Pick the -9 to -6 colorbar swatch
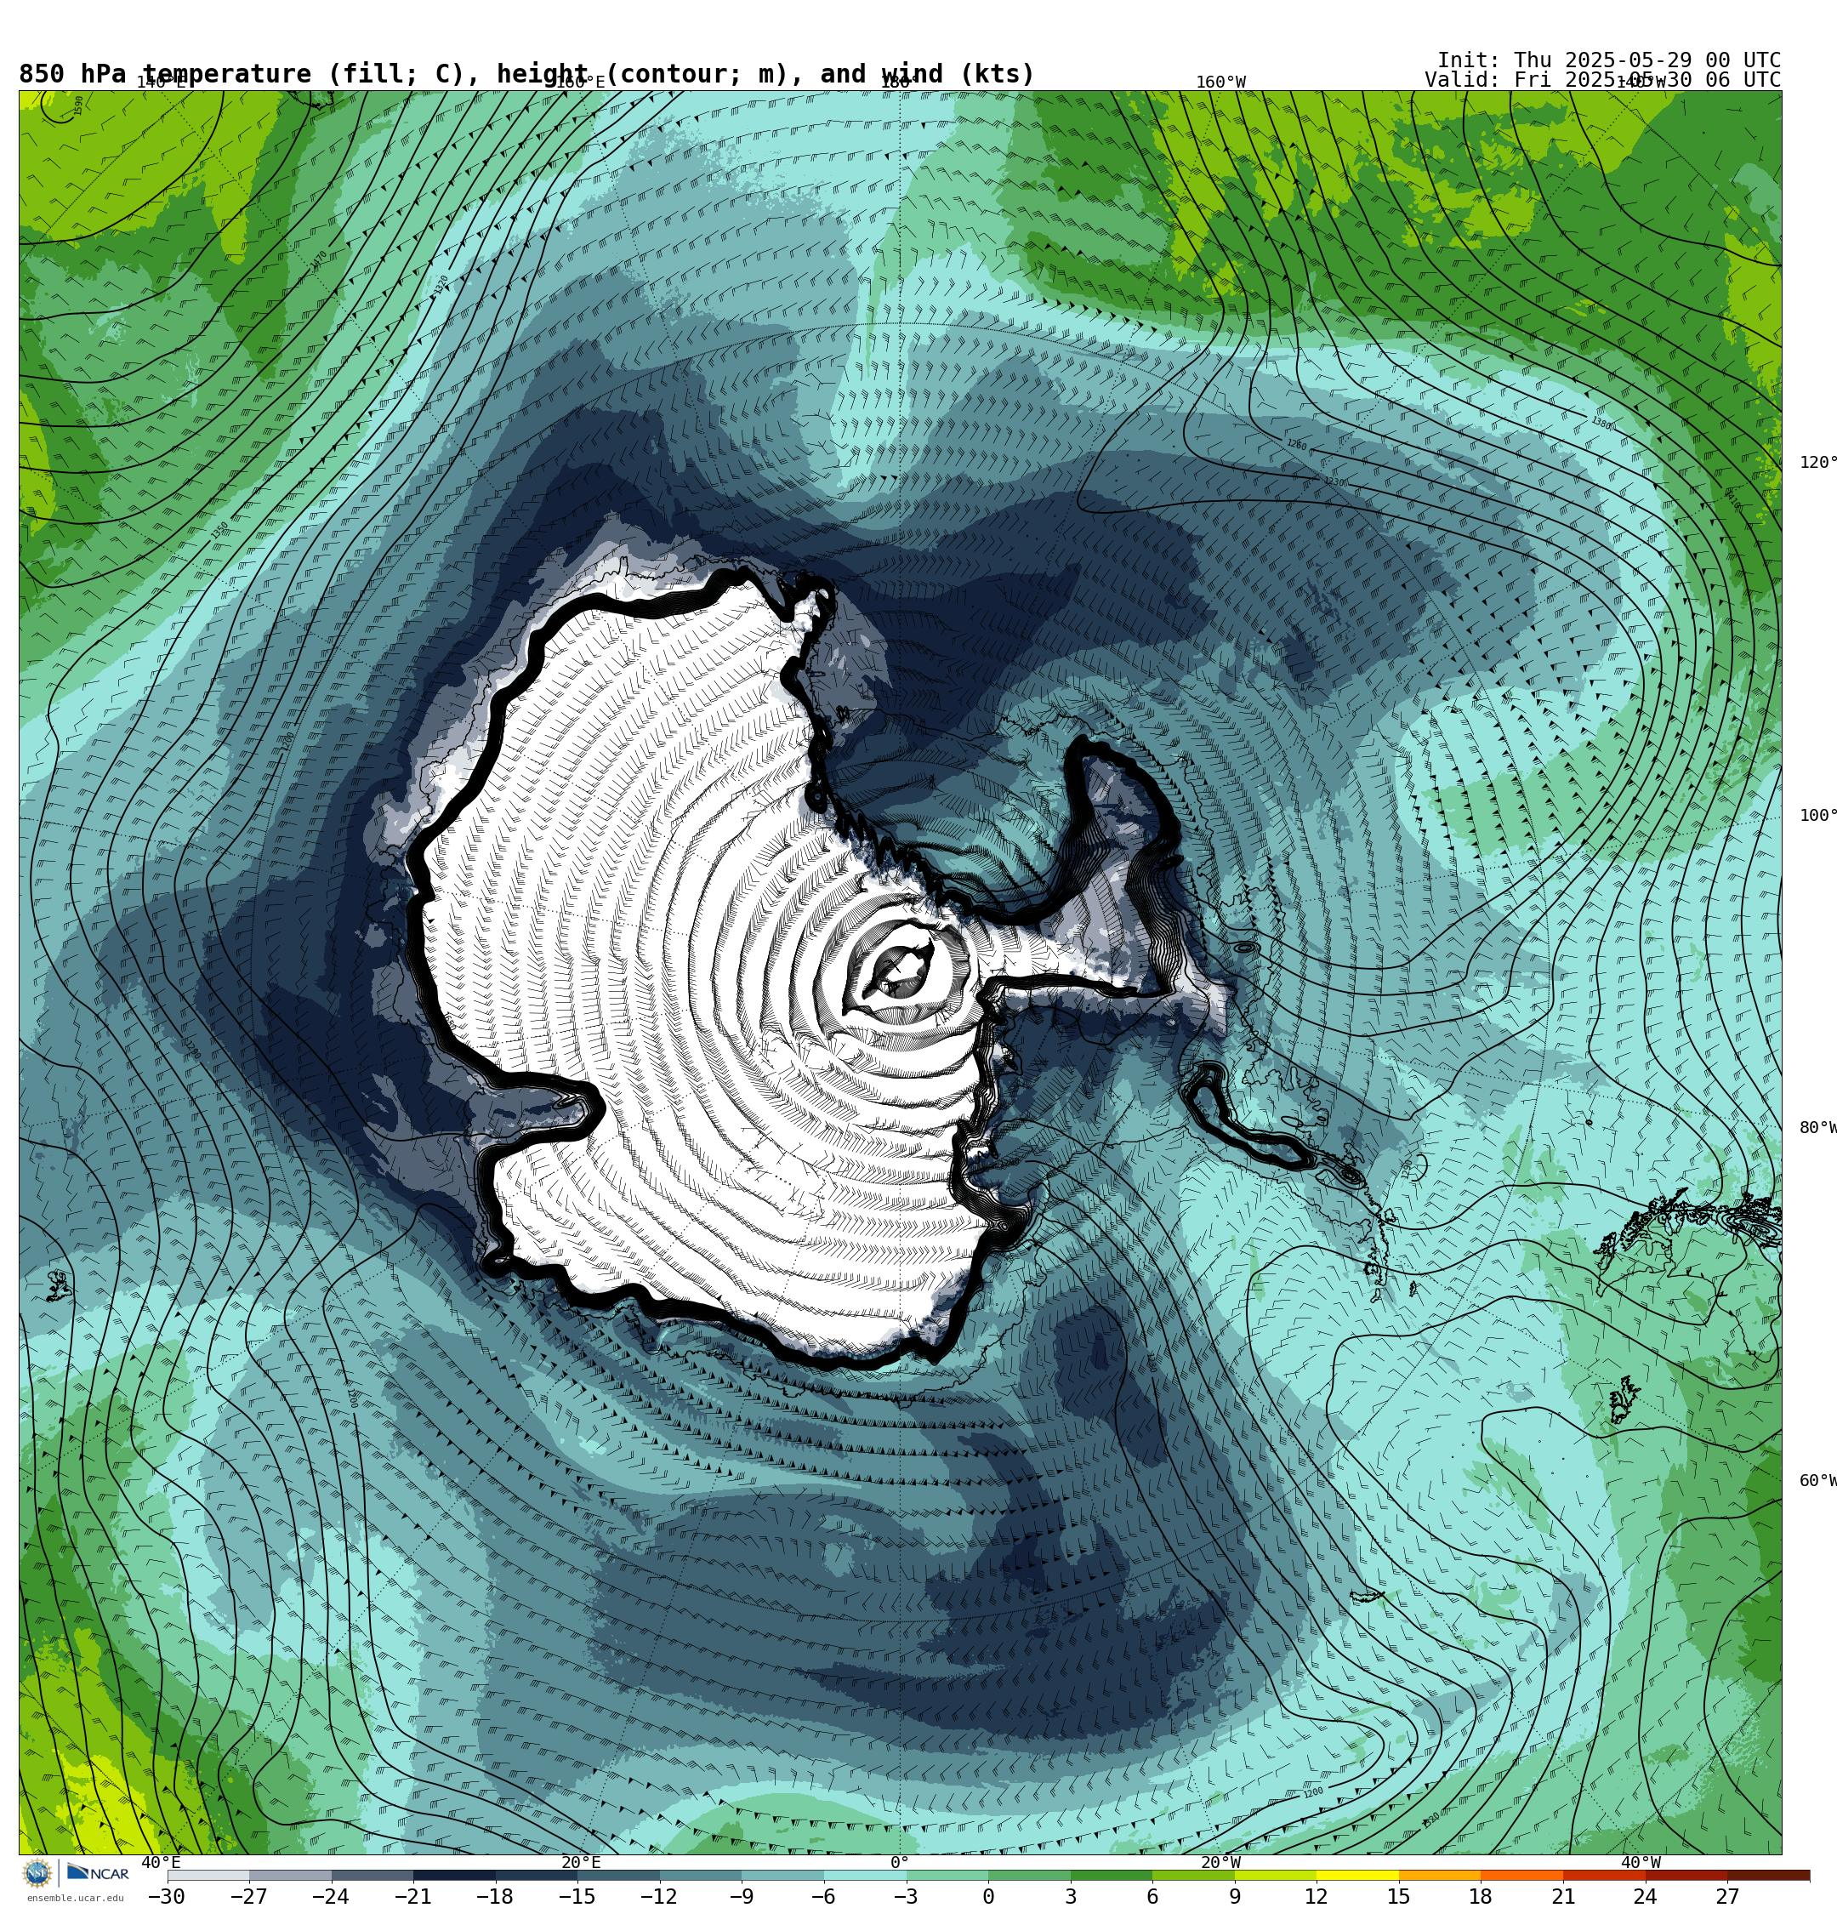The image size is (1837, 1908). coord(782,1875)
